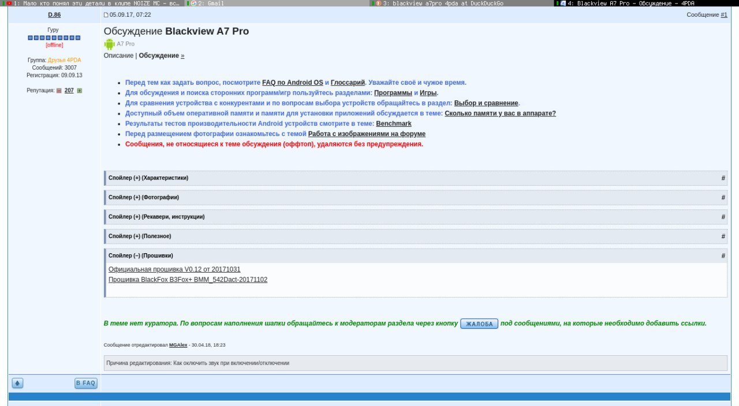Open the Глоссарий link
Image resolution: width=739 pixels, height=406 pixels.
[348, 82]
